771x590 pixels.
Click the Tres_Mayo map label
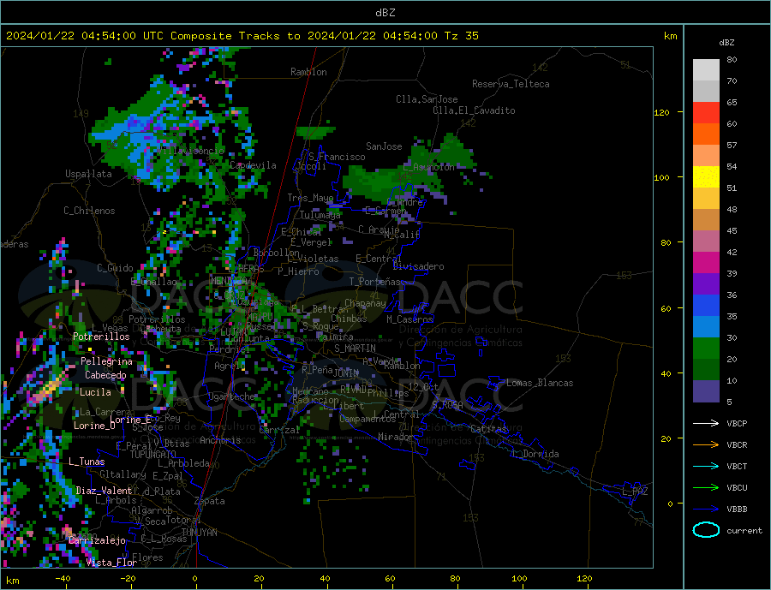(x=310, y=198)
